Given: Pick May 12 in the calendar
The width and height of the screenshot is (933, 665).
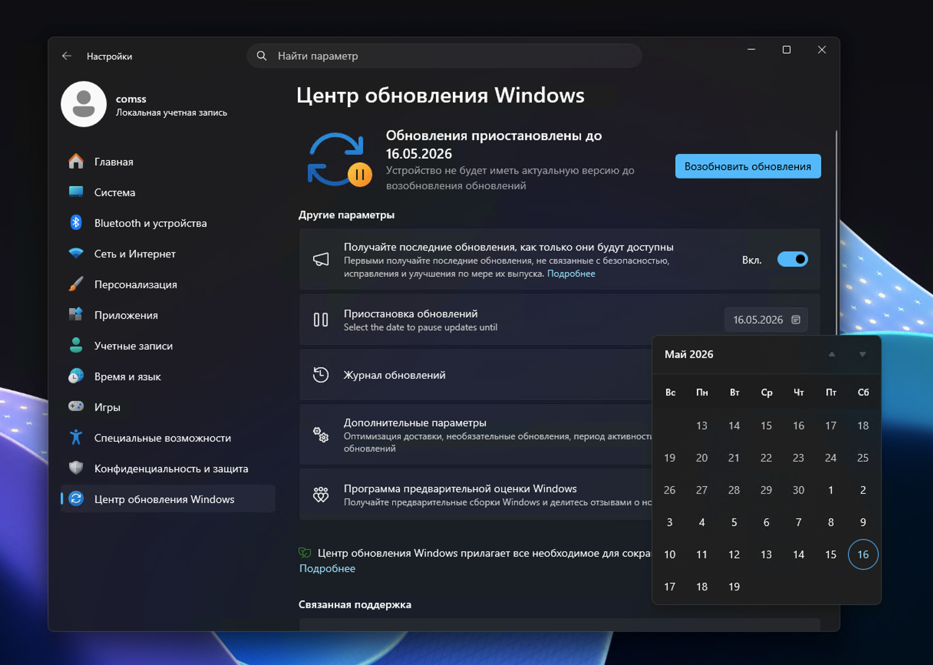Looking at the screenshot, I should coord(733,554).
